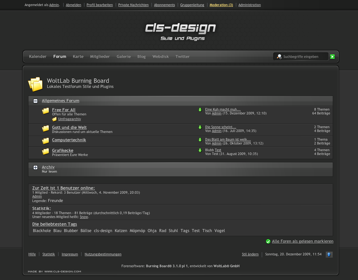Click the green checkmark mark-as-read icon

(x=268, y=241)
